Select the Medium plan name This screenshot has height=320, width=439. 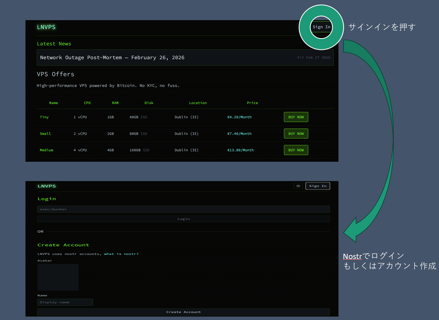pos(46,150)
